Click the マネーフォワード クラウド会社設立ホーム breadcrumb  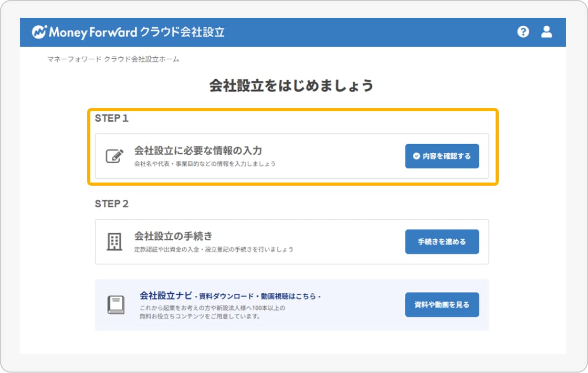(113, 59)
